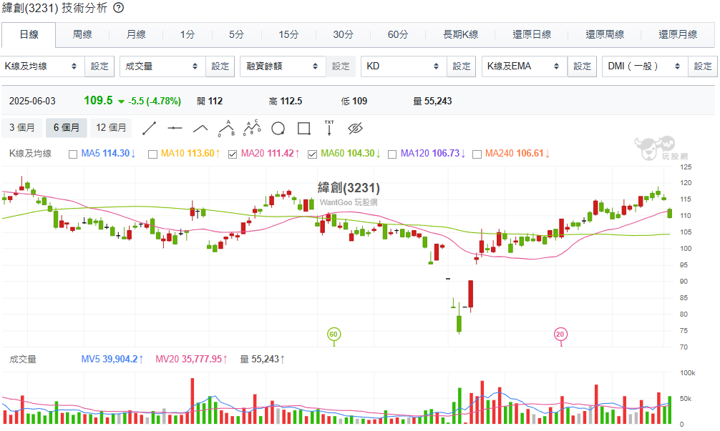Enable the MA5 moving average checkbox
This screenshot has width=720, height=431.
(x=73, y=154)
